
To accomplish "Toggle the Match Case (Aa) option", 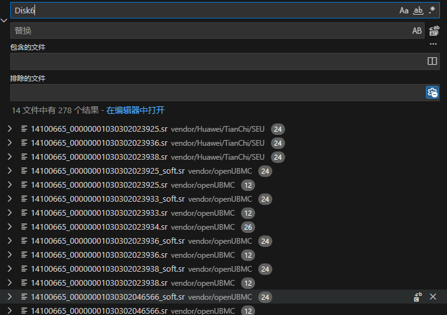I will [x=404, y=10].
